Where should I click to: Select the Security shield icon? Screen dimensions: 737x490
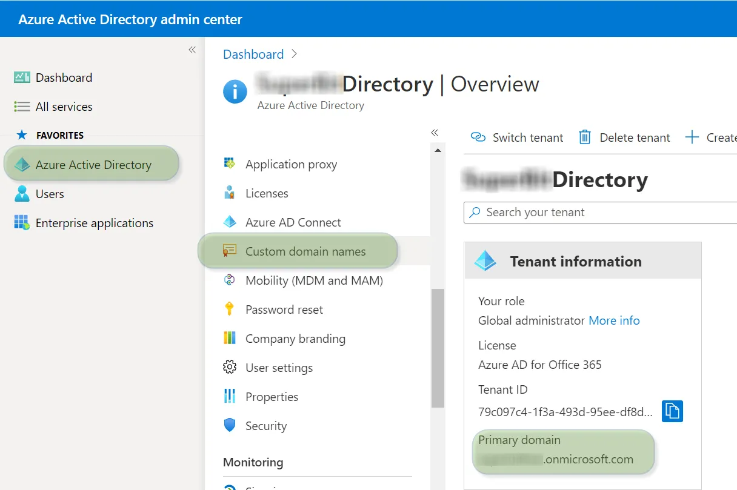(x=229, y=426)
